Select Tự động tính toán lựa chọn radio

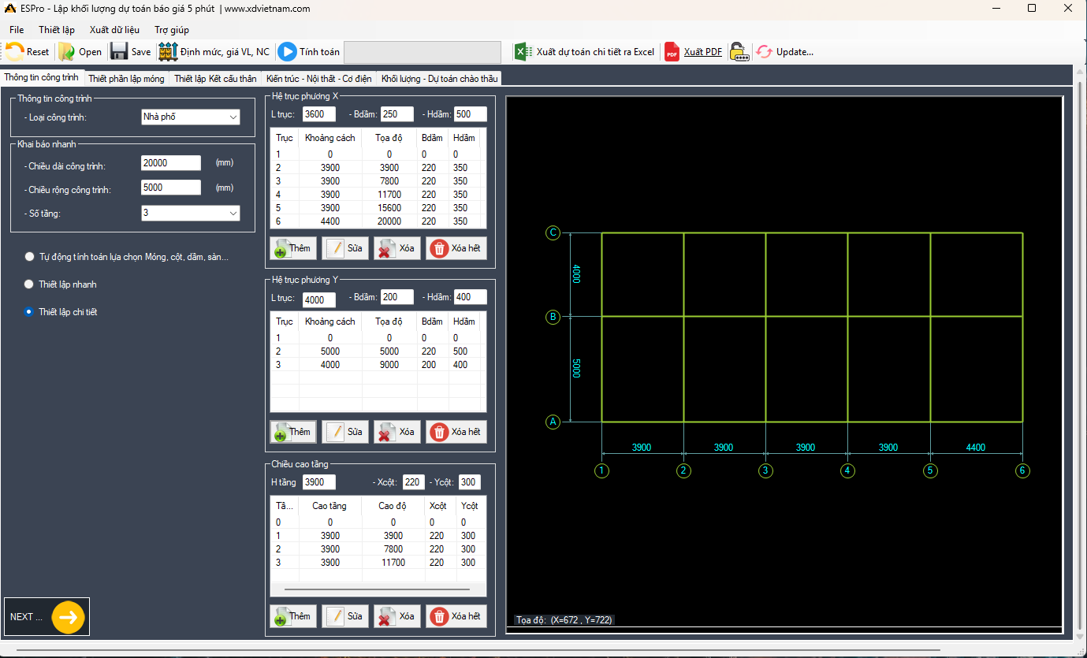[x=30, y=257]
